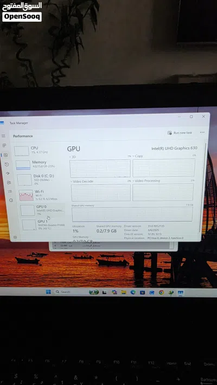The width and height of the screenshot is (217, 385).
Task: Click the Copy utilization graph
Action: tap(164, 168)
